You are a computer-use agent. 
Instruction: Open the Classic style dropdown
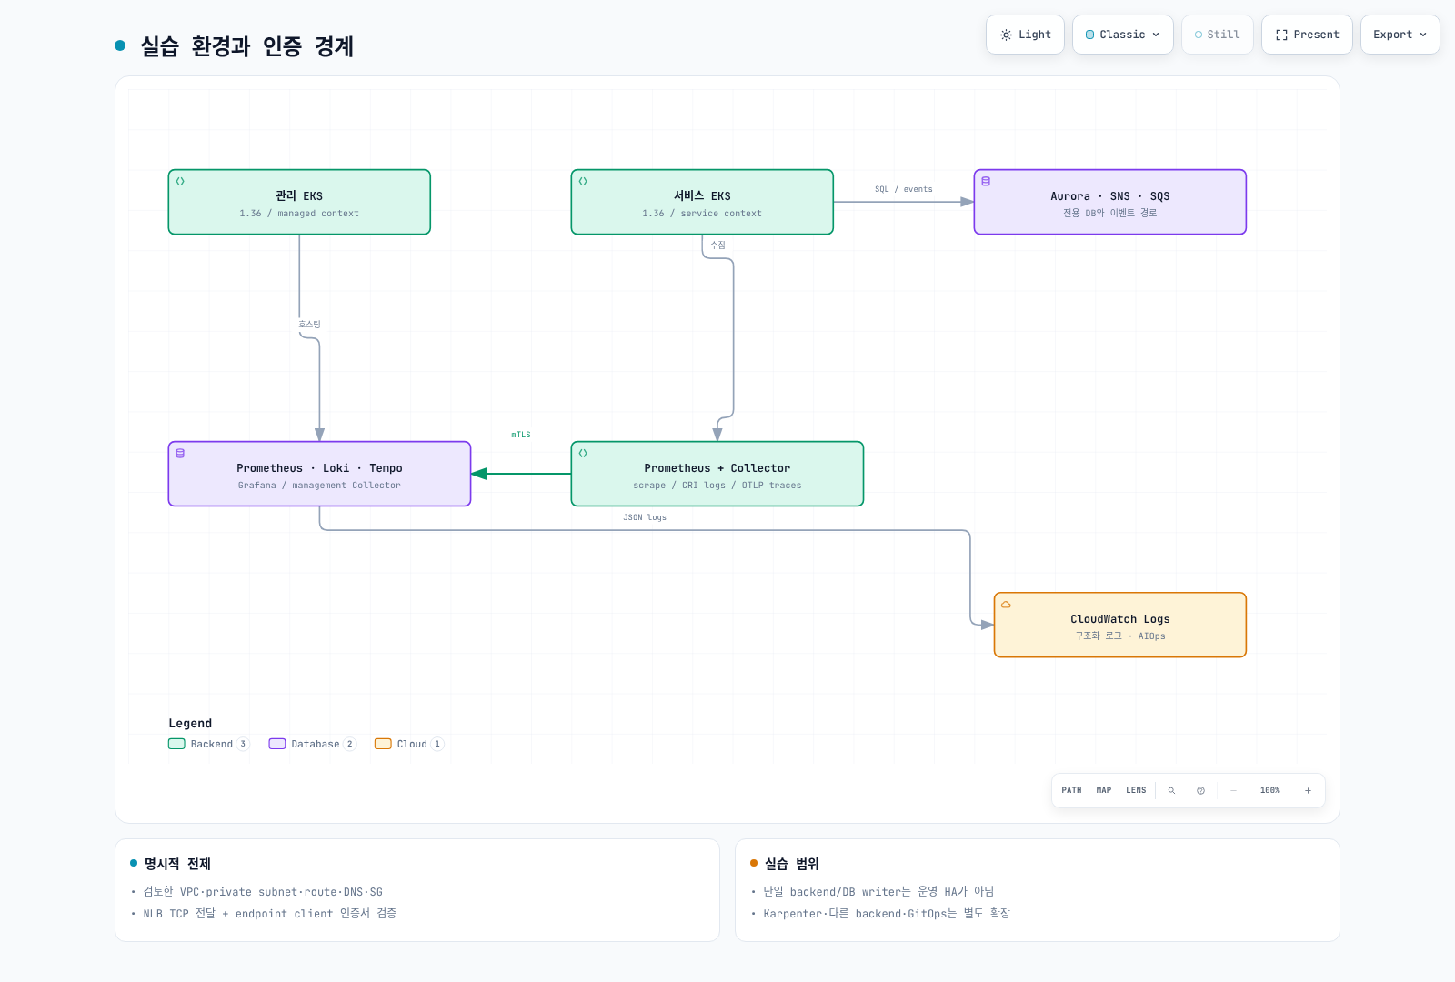pos(1123,35)
